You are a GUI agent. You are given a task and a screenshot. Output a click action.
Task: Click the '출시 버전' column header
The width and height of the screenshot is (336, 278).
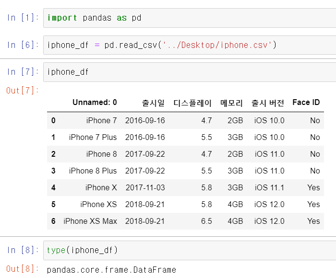(x=268, y=103)
